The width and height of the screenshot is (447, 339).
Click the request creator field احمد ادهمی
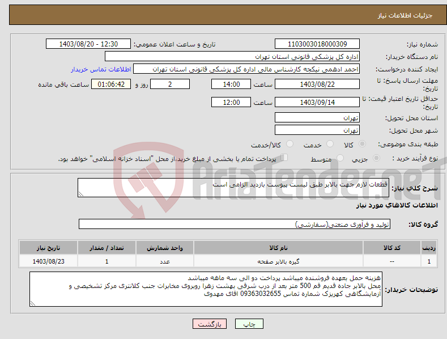(x=246, y=69)
